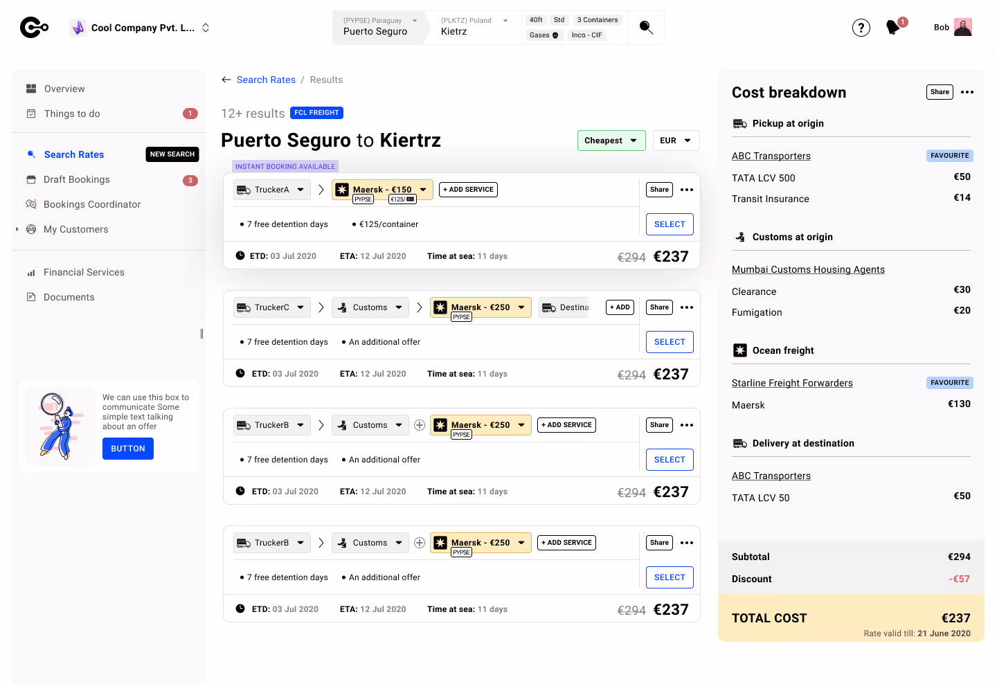Image resolution: width=997 pixels, height=684 pixels.
Task: Click the Draft Bookings icon in sidebar
Action: [x=31, y=179]
